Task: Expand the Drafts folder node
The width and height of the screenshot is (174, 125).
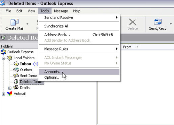Action: 10,88
